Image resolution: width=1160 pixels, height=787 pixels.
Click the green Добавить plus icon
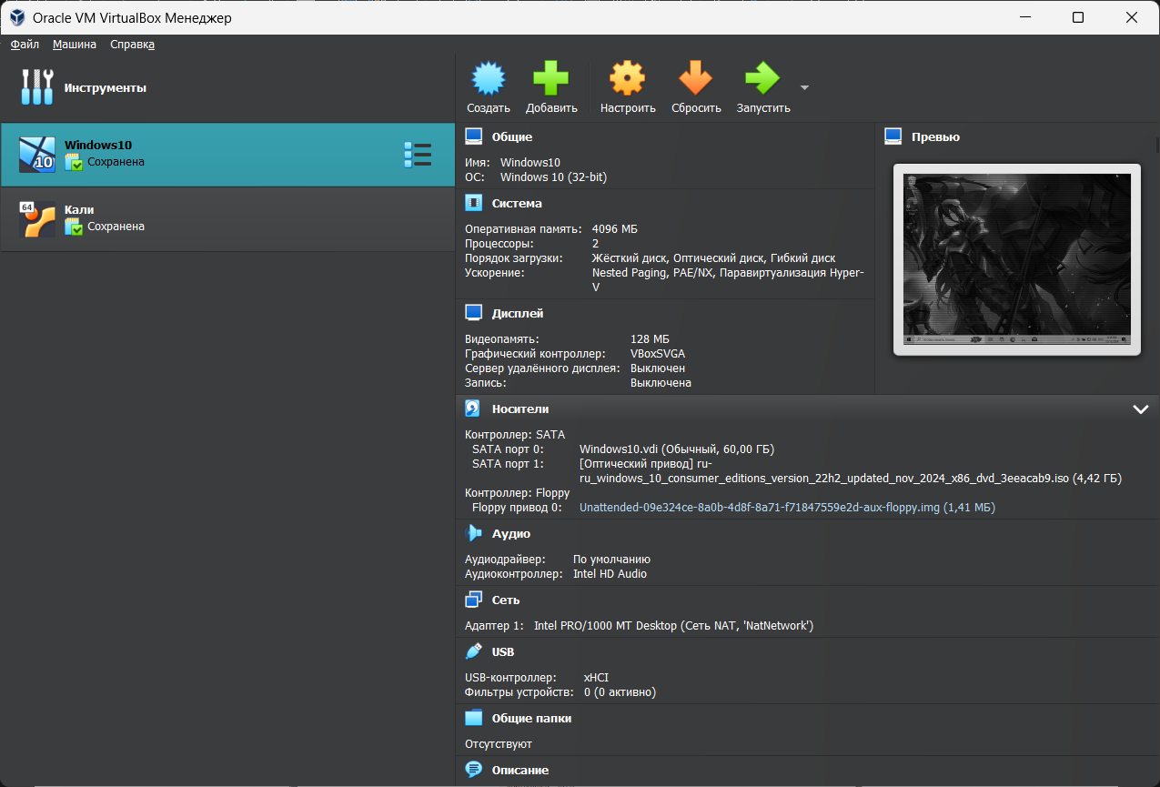click(x=550, y=78)
